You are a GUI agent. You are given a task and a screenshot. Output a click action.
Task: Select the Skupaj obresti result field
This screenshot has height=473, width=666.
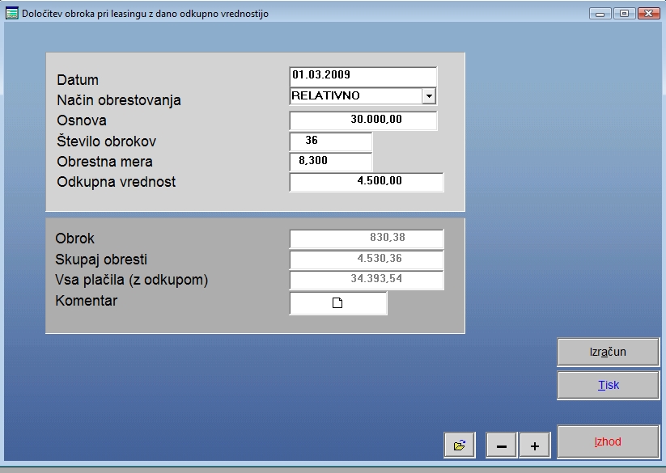[366, 260]
